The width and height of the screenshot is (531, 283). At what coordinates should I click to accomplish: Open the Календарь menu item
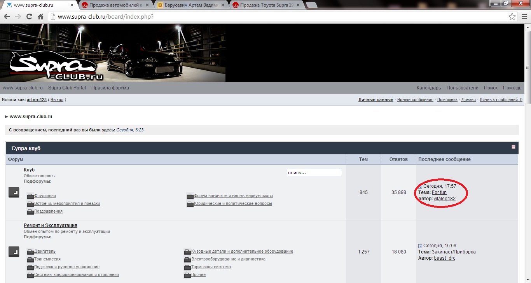click(428, 88)
